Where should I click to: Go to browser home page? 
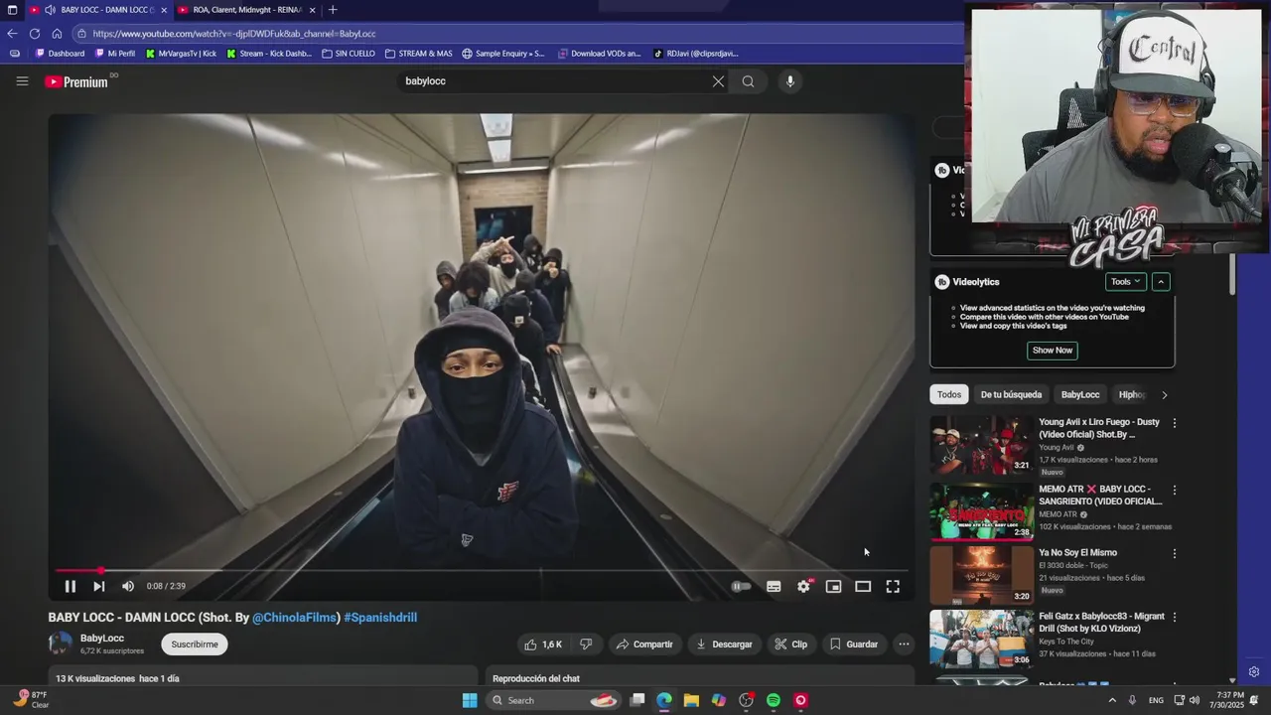pyautogui.click(x=57, y=34)
